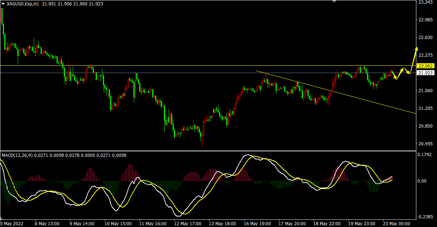Screen dimensions: 437x227
Task: Click the 20.495 price scale value
Action: 425,144
